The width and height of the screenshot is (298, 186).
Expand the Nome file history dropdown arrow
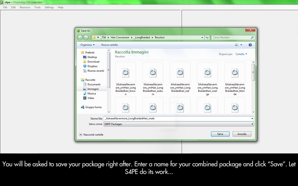point(252,119)
